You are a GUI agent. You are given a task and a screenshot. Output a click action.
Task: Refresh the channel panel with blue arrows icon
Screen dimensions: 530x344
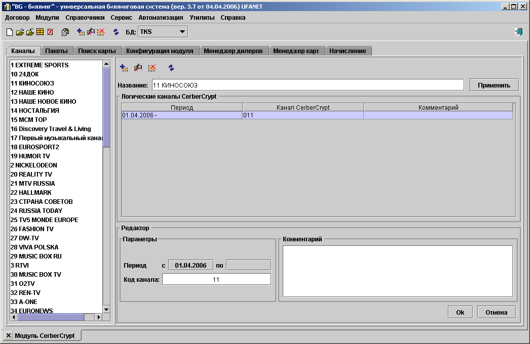171,68
